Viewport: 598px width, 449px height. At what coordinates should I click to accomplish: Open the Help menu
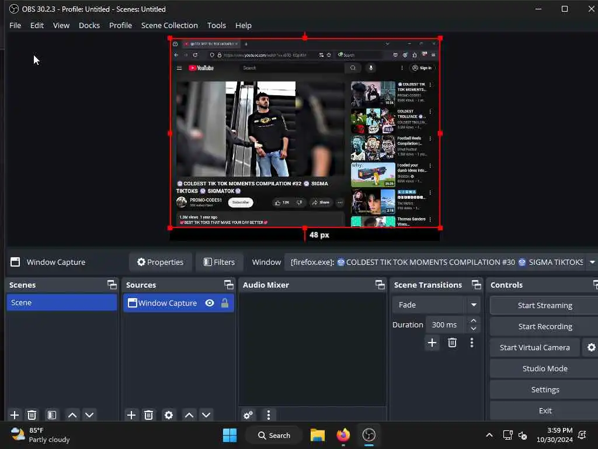pos(244,25)
